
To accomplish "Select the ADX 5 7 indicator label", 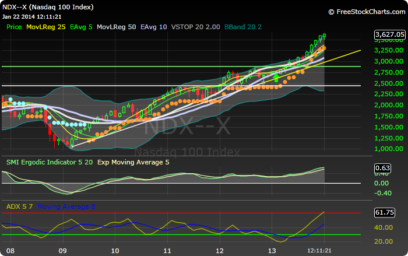I will click(19, 206).
